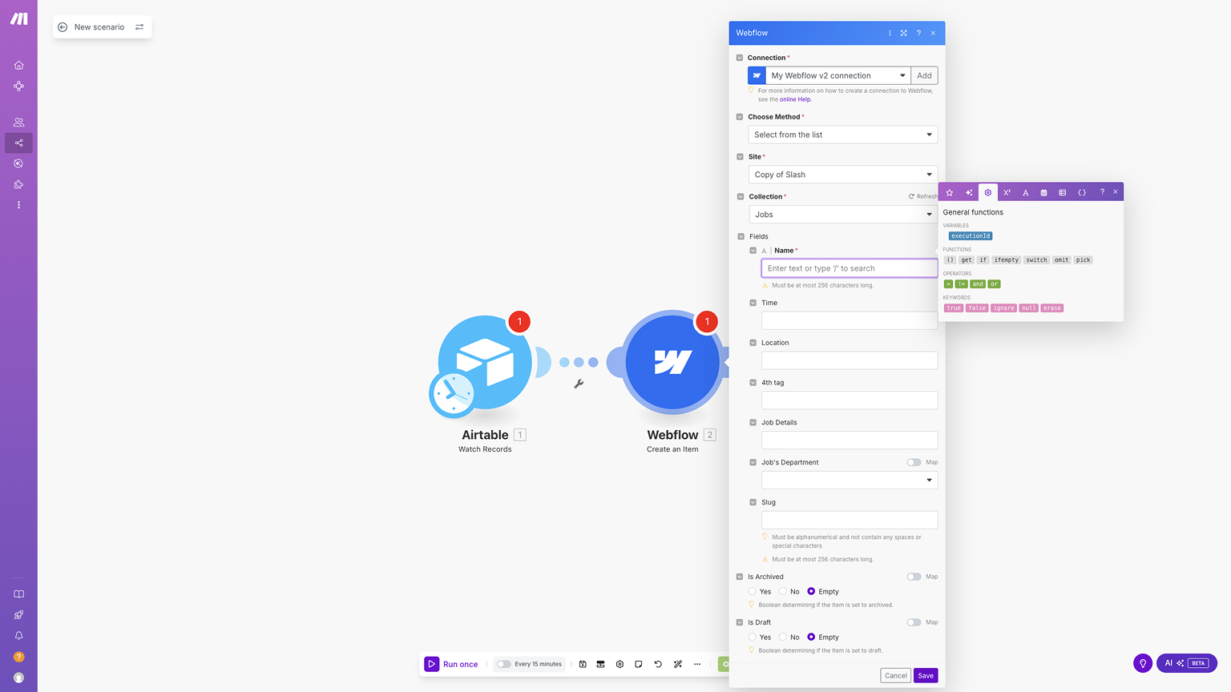Insert the executionId variable
The height and width of the screenshot is (692, 1231).
[x=971, y=236]
